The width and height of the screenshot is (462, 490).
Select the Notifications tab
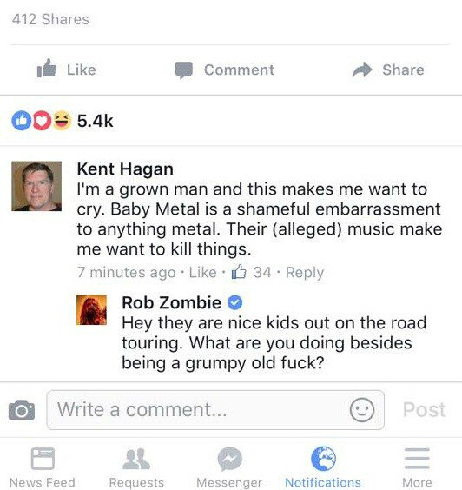[x=323, y=467]
